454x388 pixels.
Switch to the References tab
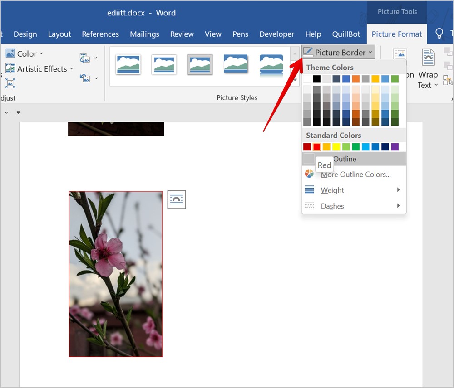[x=100, y=34]
